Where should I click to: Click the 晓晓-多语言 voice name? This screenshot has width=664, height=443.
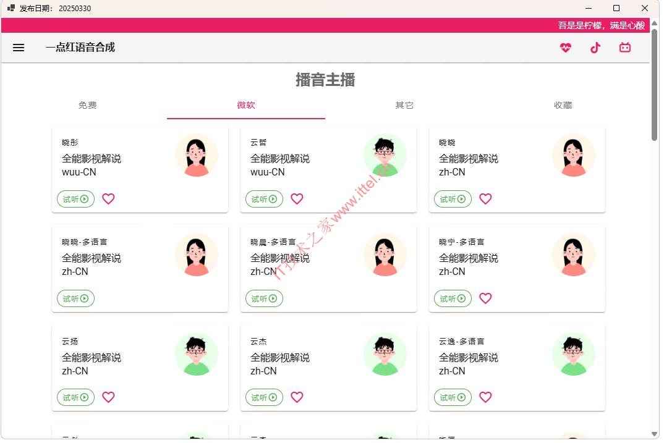[x=85, y=242]
